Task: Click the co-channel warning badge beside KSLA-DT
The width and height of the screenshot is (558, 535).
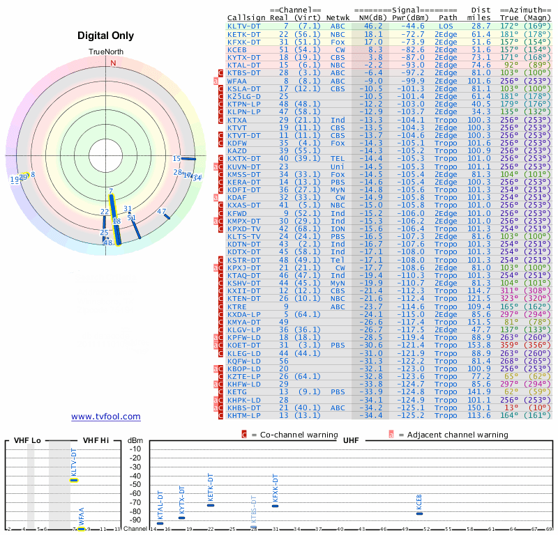Action: click(x=220, y=89)
